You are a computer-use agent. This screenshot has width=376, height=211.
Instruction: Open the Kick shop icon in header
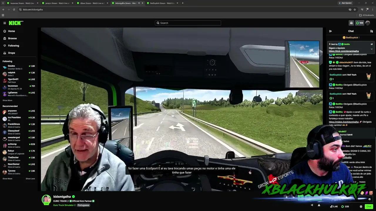(351, 23)
